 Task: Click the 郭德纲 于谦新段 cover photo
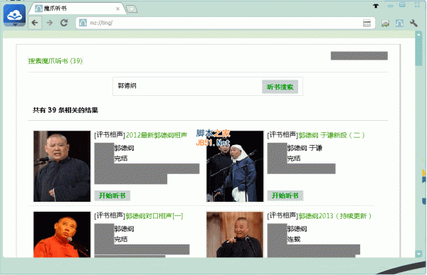tap(235, 166)
